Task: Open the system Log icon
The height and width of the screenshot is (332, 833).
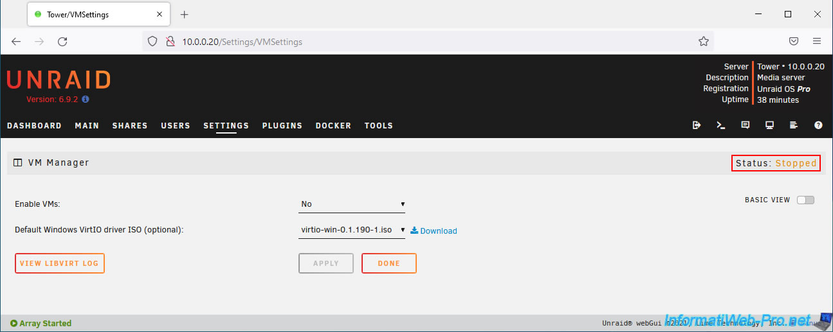Action: (x=794, y=126)
